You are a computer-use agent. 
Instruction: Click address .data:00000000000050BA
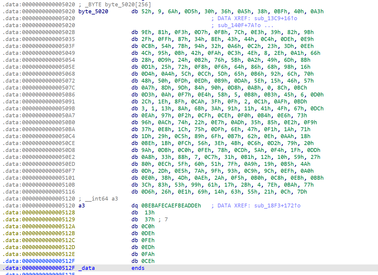(39, 129)
